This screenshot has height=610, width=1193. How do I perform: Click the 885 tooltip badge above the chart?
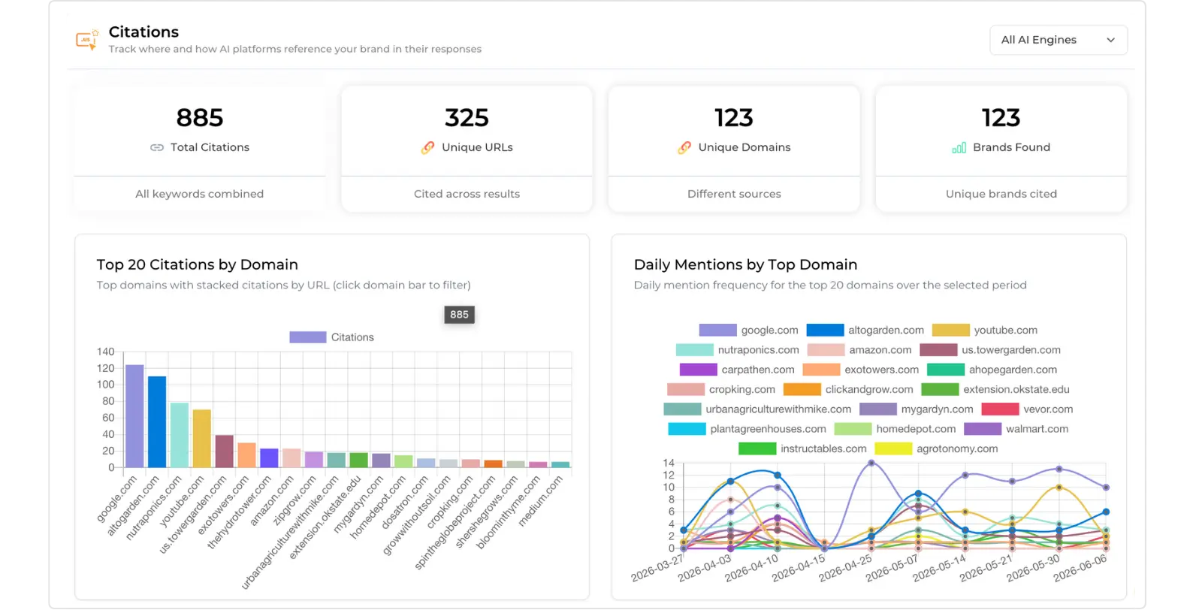tap(459, 315)
